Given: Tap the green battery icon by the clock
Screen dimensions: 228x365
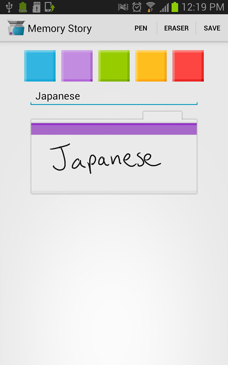Looking at the screenshot, I should click(x=175, y=7).
